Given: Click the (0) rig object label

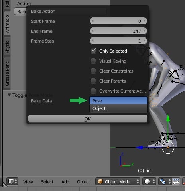Looking at the screenshot, I should 144,171.
